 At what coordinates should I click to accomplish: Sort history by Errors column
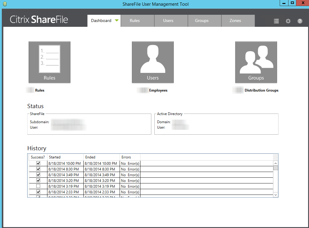click(x=130, y=157)
